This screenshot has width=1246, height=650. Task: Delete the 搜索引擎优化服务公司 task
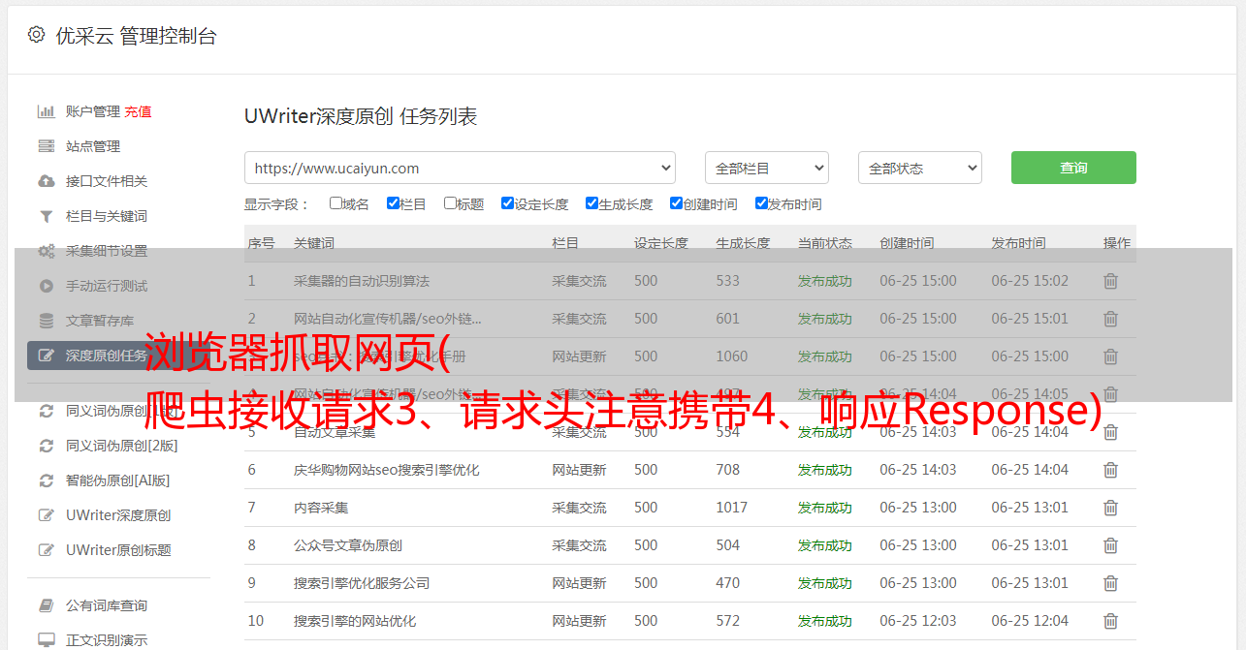pos(1110,583)
